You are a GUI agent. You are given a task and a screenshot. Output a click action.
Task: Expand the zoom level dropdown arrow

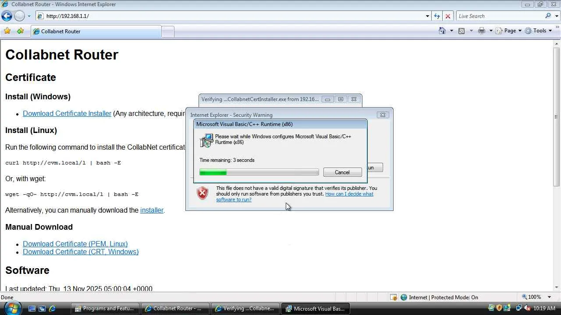click(549, 297)
